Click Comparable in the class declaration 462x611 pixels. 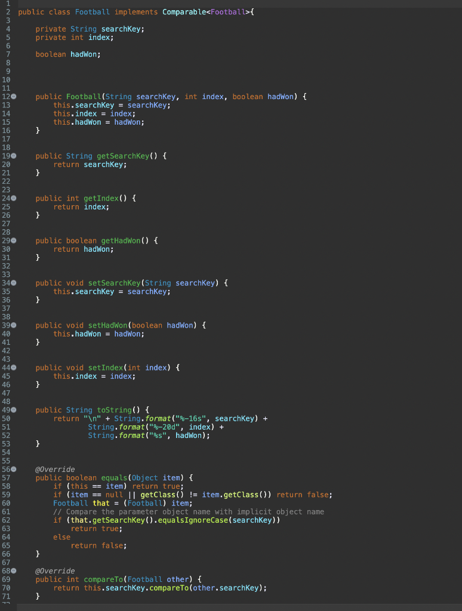184,12
